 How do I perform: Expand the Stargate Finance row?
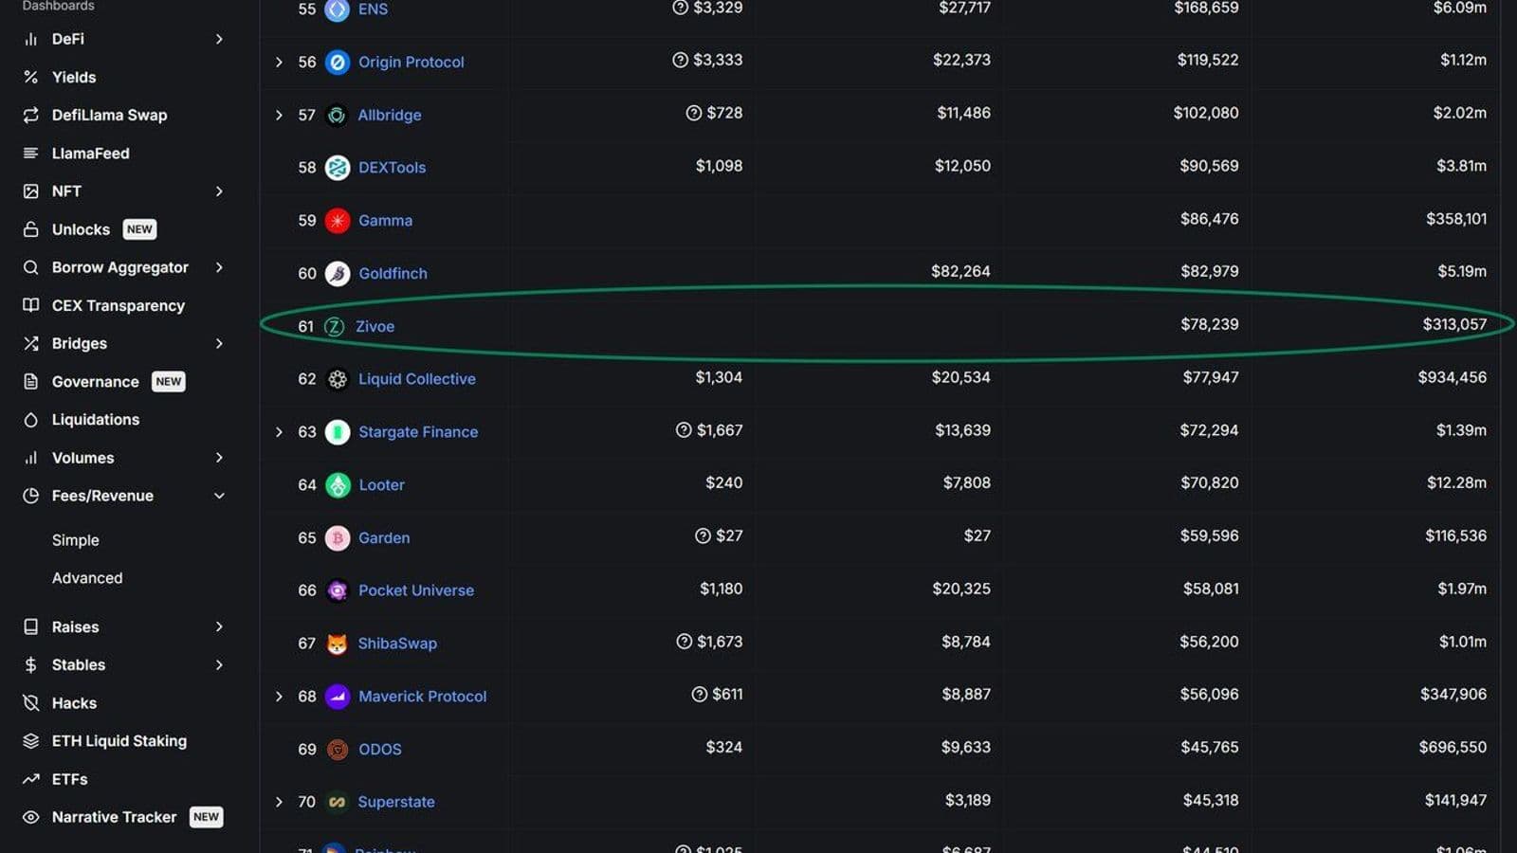(x=279, y=432)
